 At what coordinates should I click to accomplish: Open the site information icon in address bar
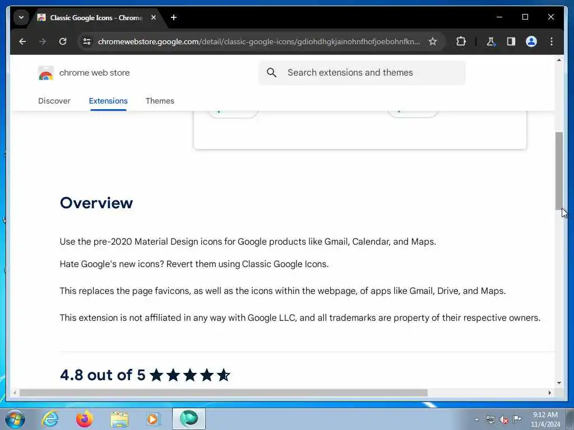(x=87, y=41)
